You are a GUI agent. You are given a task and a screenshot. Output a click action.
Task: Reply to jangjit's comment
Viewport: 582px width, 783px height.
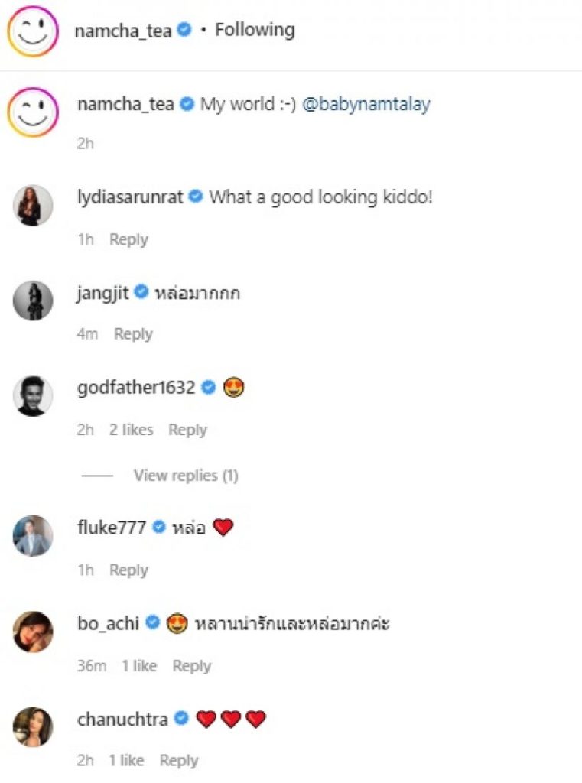(133, 334)
